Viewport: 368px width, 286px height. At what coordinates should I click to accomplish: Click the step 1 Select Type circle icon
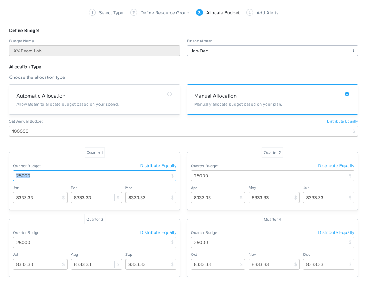(x=92, y=13)
